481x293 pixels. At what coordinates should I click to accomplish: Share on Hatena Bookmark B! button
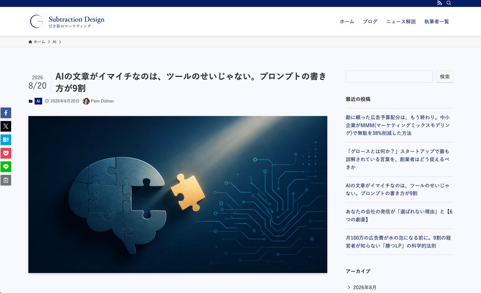point(6,140)
